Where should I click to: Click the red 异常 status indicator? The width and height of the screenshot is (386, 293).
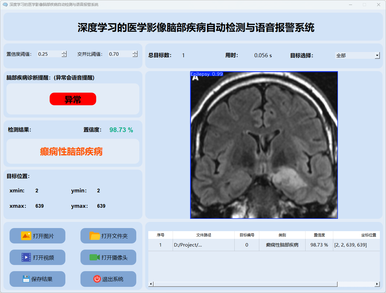pyautogui.click(x=73, y=99)
